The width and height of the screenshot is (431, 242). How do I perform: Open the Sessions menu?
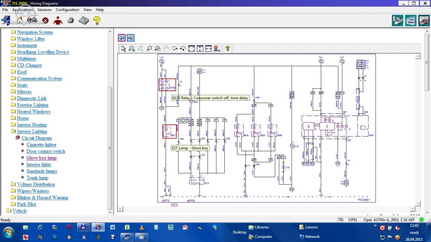pyautogui.click(x=44, y=10)
